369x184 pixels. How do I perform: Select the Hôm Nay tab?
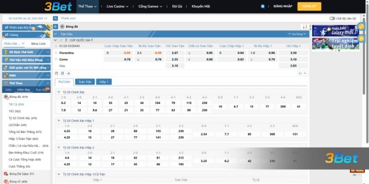(24, 90)
